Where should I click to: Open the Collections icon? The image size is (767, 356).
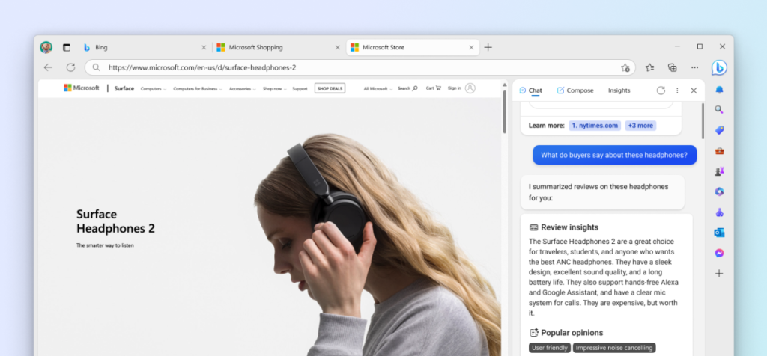pyautogui.click(x=673, y=67)
